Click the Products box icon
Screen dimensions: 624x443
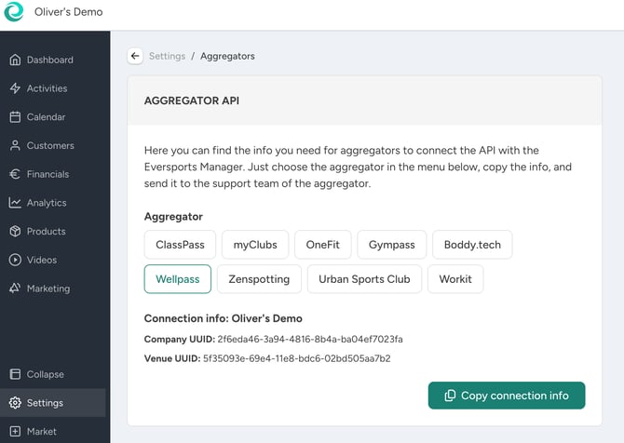[x=15, y=232]
